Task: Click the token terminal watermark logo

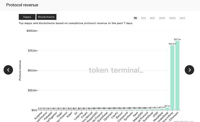Action: point(116,70)
